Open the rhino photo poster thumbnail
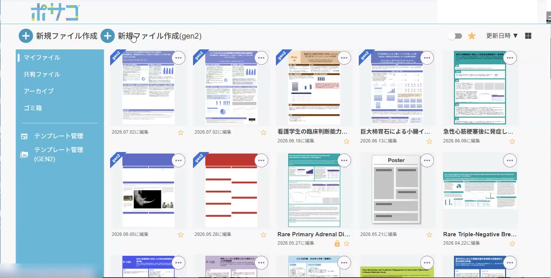The image size is (551, 278). click(x=148, y=190)
